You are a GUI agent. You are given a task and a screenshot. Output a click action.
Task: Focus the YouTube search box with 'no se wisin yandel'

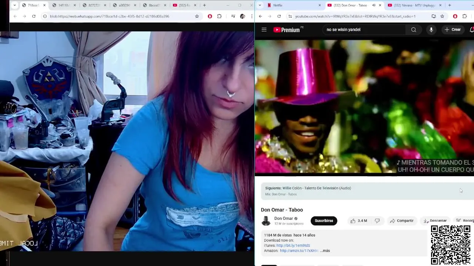(364, 30)
